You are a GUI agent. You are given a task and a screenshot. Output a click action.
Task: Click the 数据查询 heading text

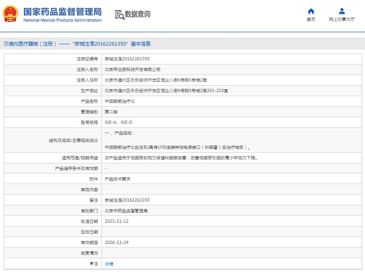point(137,14)
